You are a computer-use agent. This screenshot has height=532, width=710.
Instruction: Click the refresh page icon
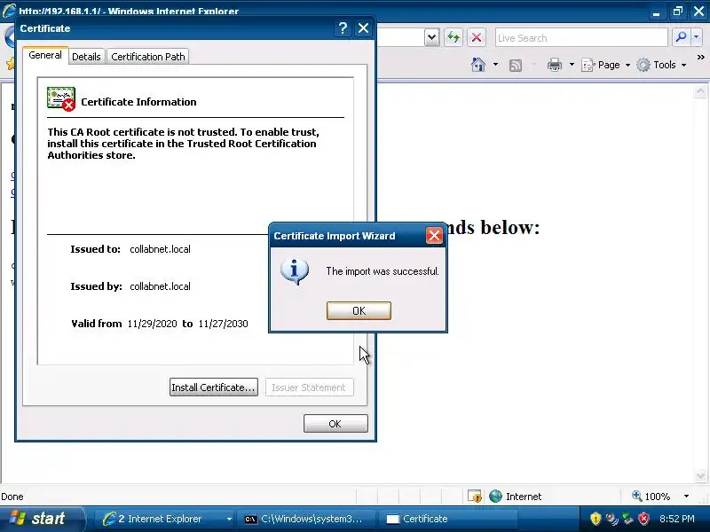(x=454, y=37)
